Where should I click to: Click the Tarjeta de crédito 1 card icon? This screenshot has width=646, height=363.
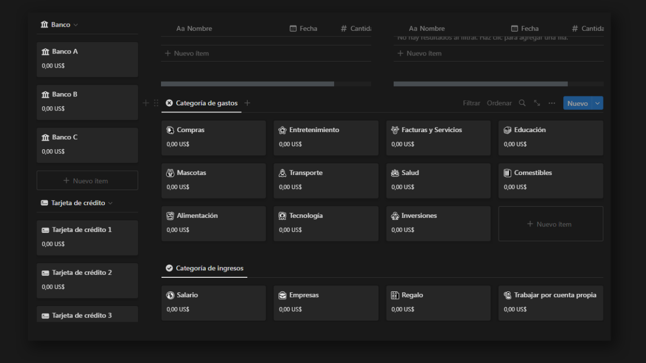[x=45, y=230]
